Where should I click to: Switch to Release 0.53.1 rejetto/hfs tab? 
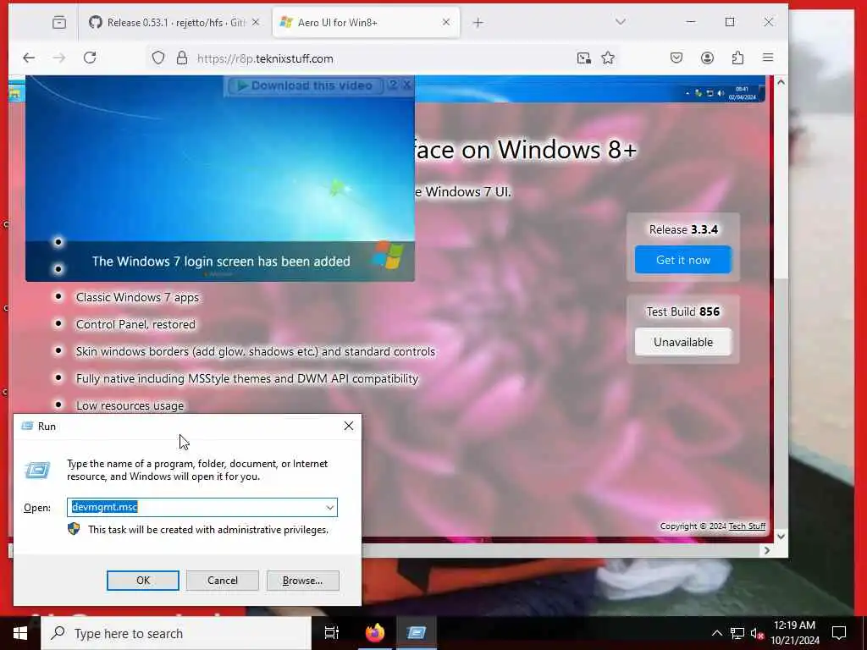(x=175, y=23)
